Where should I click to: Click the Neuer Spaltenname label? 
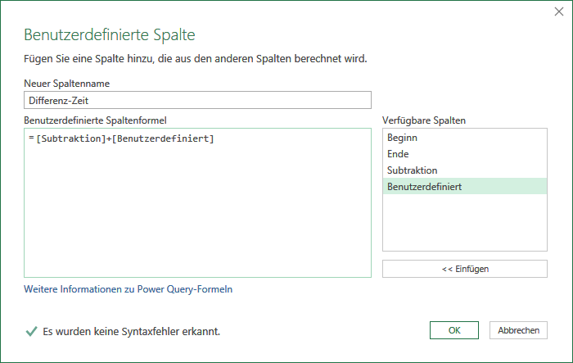pyautogui.click(x=67, y=84)
